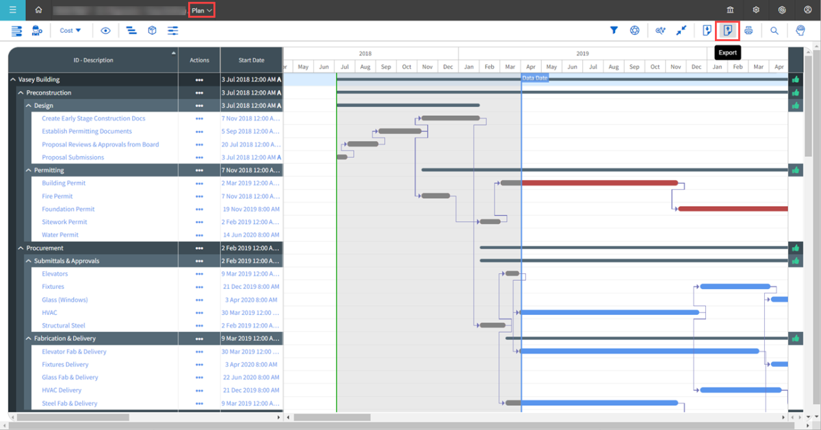Select the blue HVAC Gantt bar
The height and width of the screenshot is (430, 821).
coord(610,312)
